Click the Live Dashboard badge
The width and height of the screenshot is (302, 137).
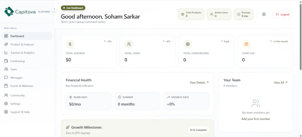[73, 8]
